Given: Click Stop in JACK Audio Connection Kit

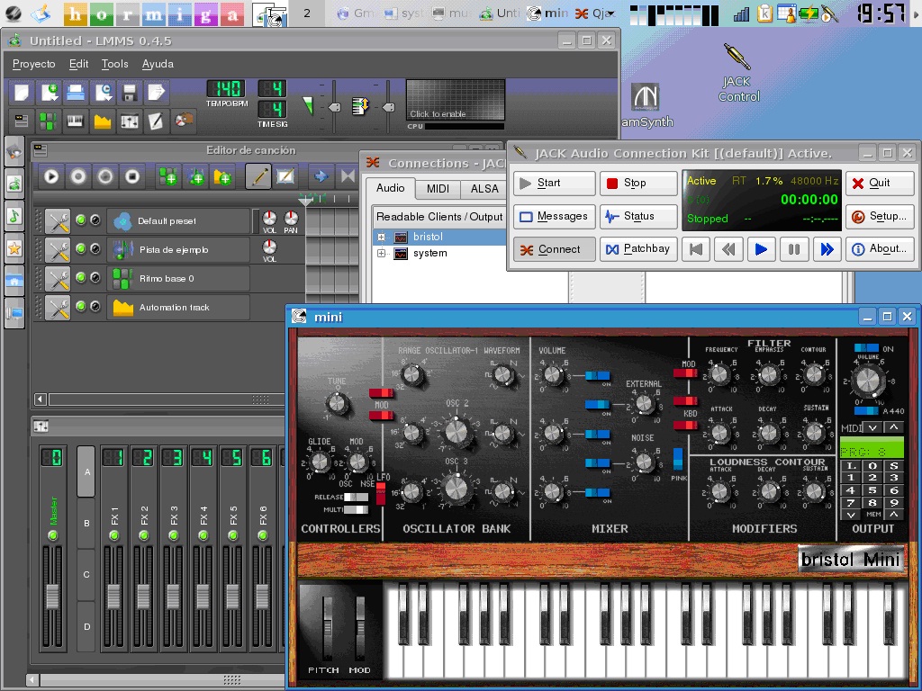Looking at the screenshot, I should coord(638,184).
